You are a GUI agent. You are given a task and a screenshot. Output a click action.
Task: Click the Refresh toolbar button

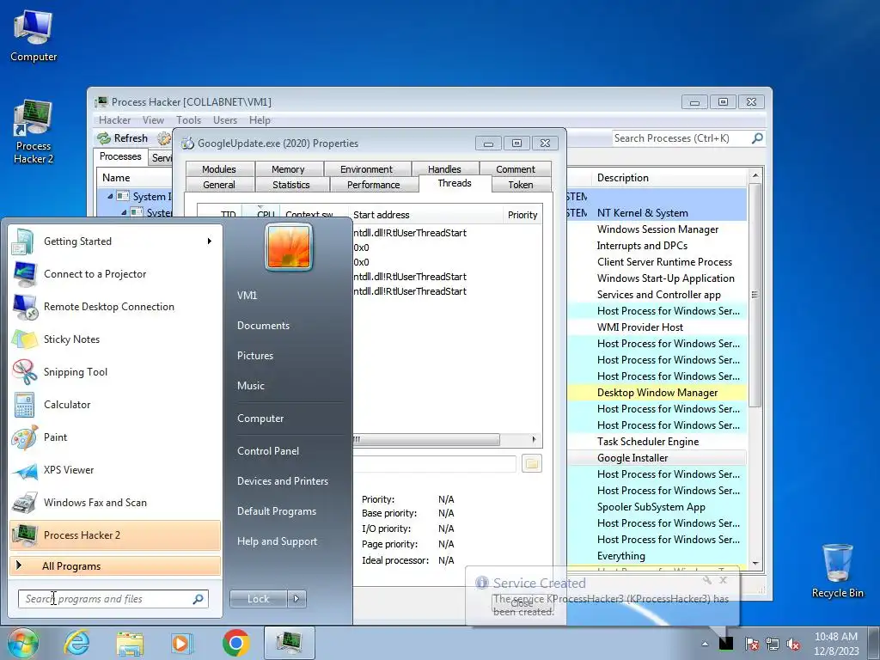pos(122,138)
